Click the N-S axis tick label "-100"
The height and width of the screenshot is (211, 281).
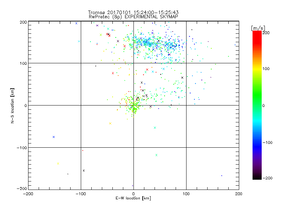[x=22, y=148]
